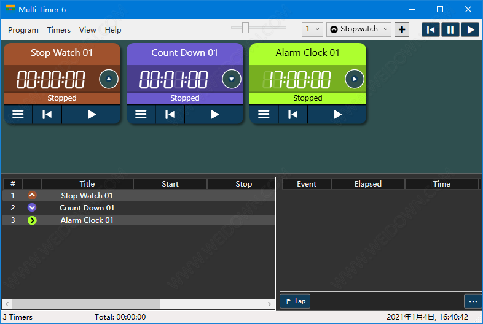Reset the Alarm Clock 01 timer

click(x=293, y=114)
